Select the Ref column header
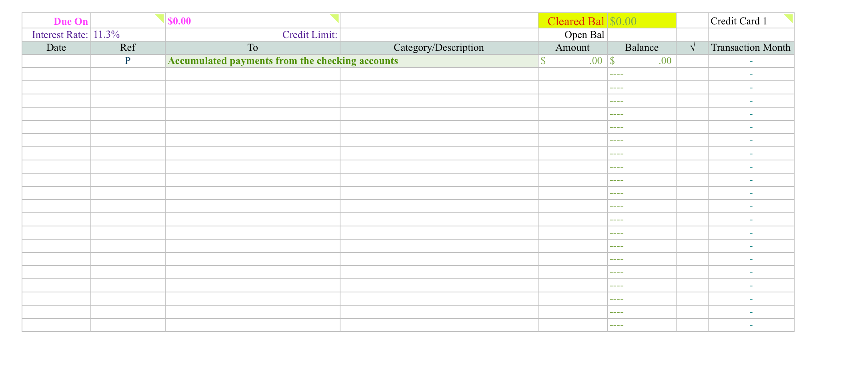 [x=127, y=47]
